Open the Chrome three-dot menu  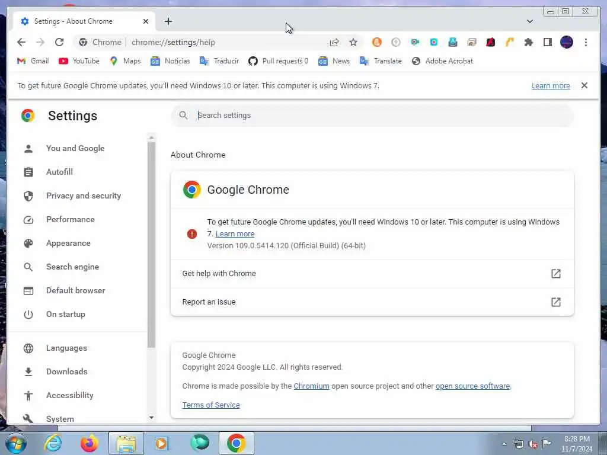[586, 42]
